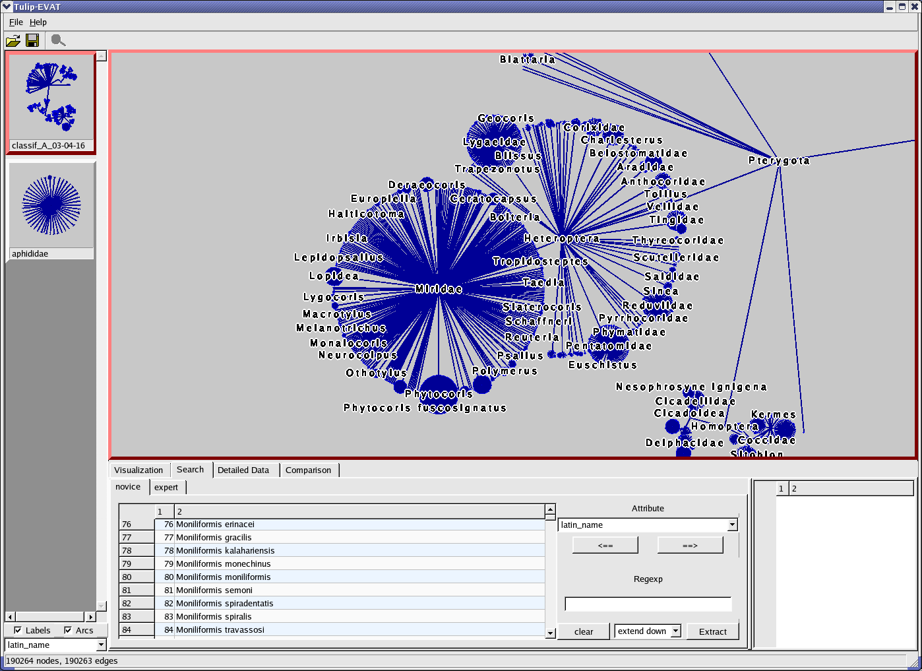Click the save floppy disk icon

32,41
